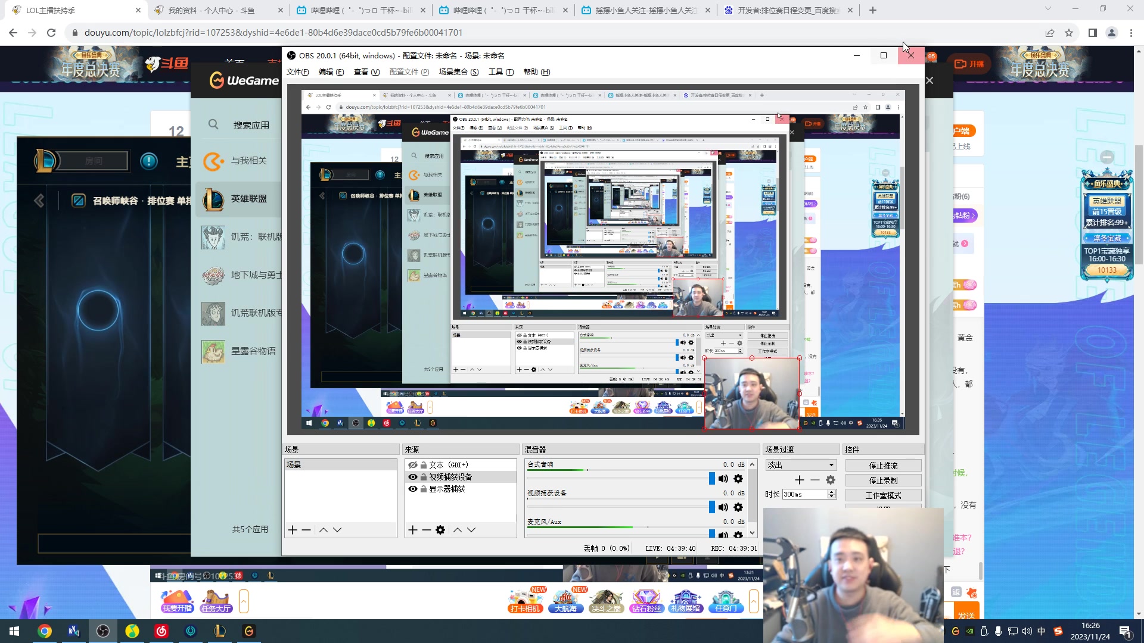Image resolution: width=1144 pixels, height=643 pixels.
Task: Remove scene with minus icon in 场景 panel
Action: 306,530
